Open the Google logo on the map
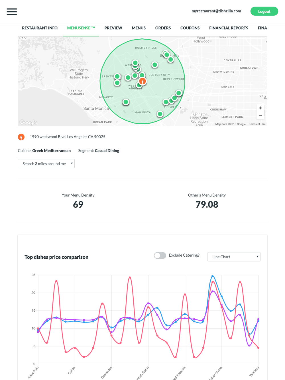Screen dimensions: 285x380 click(x=28, y=122)
